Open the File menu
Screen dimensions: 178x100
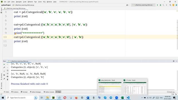(5, 2)
